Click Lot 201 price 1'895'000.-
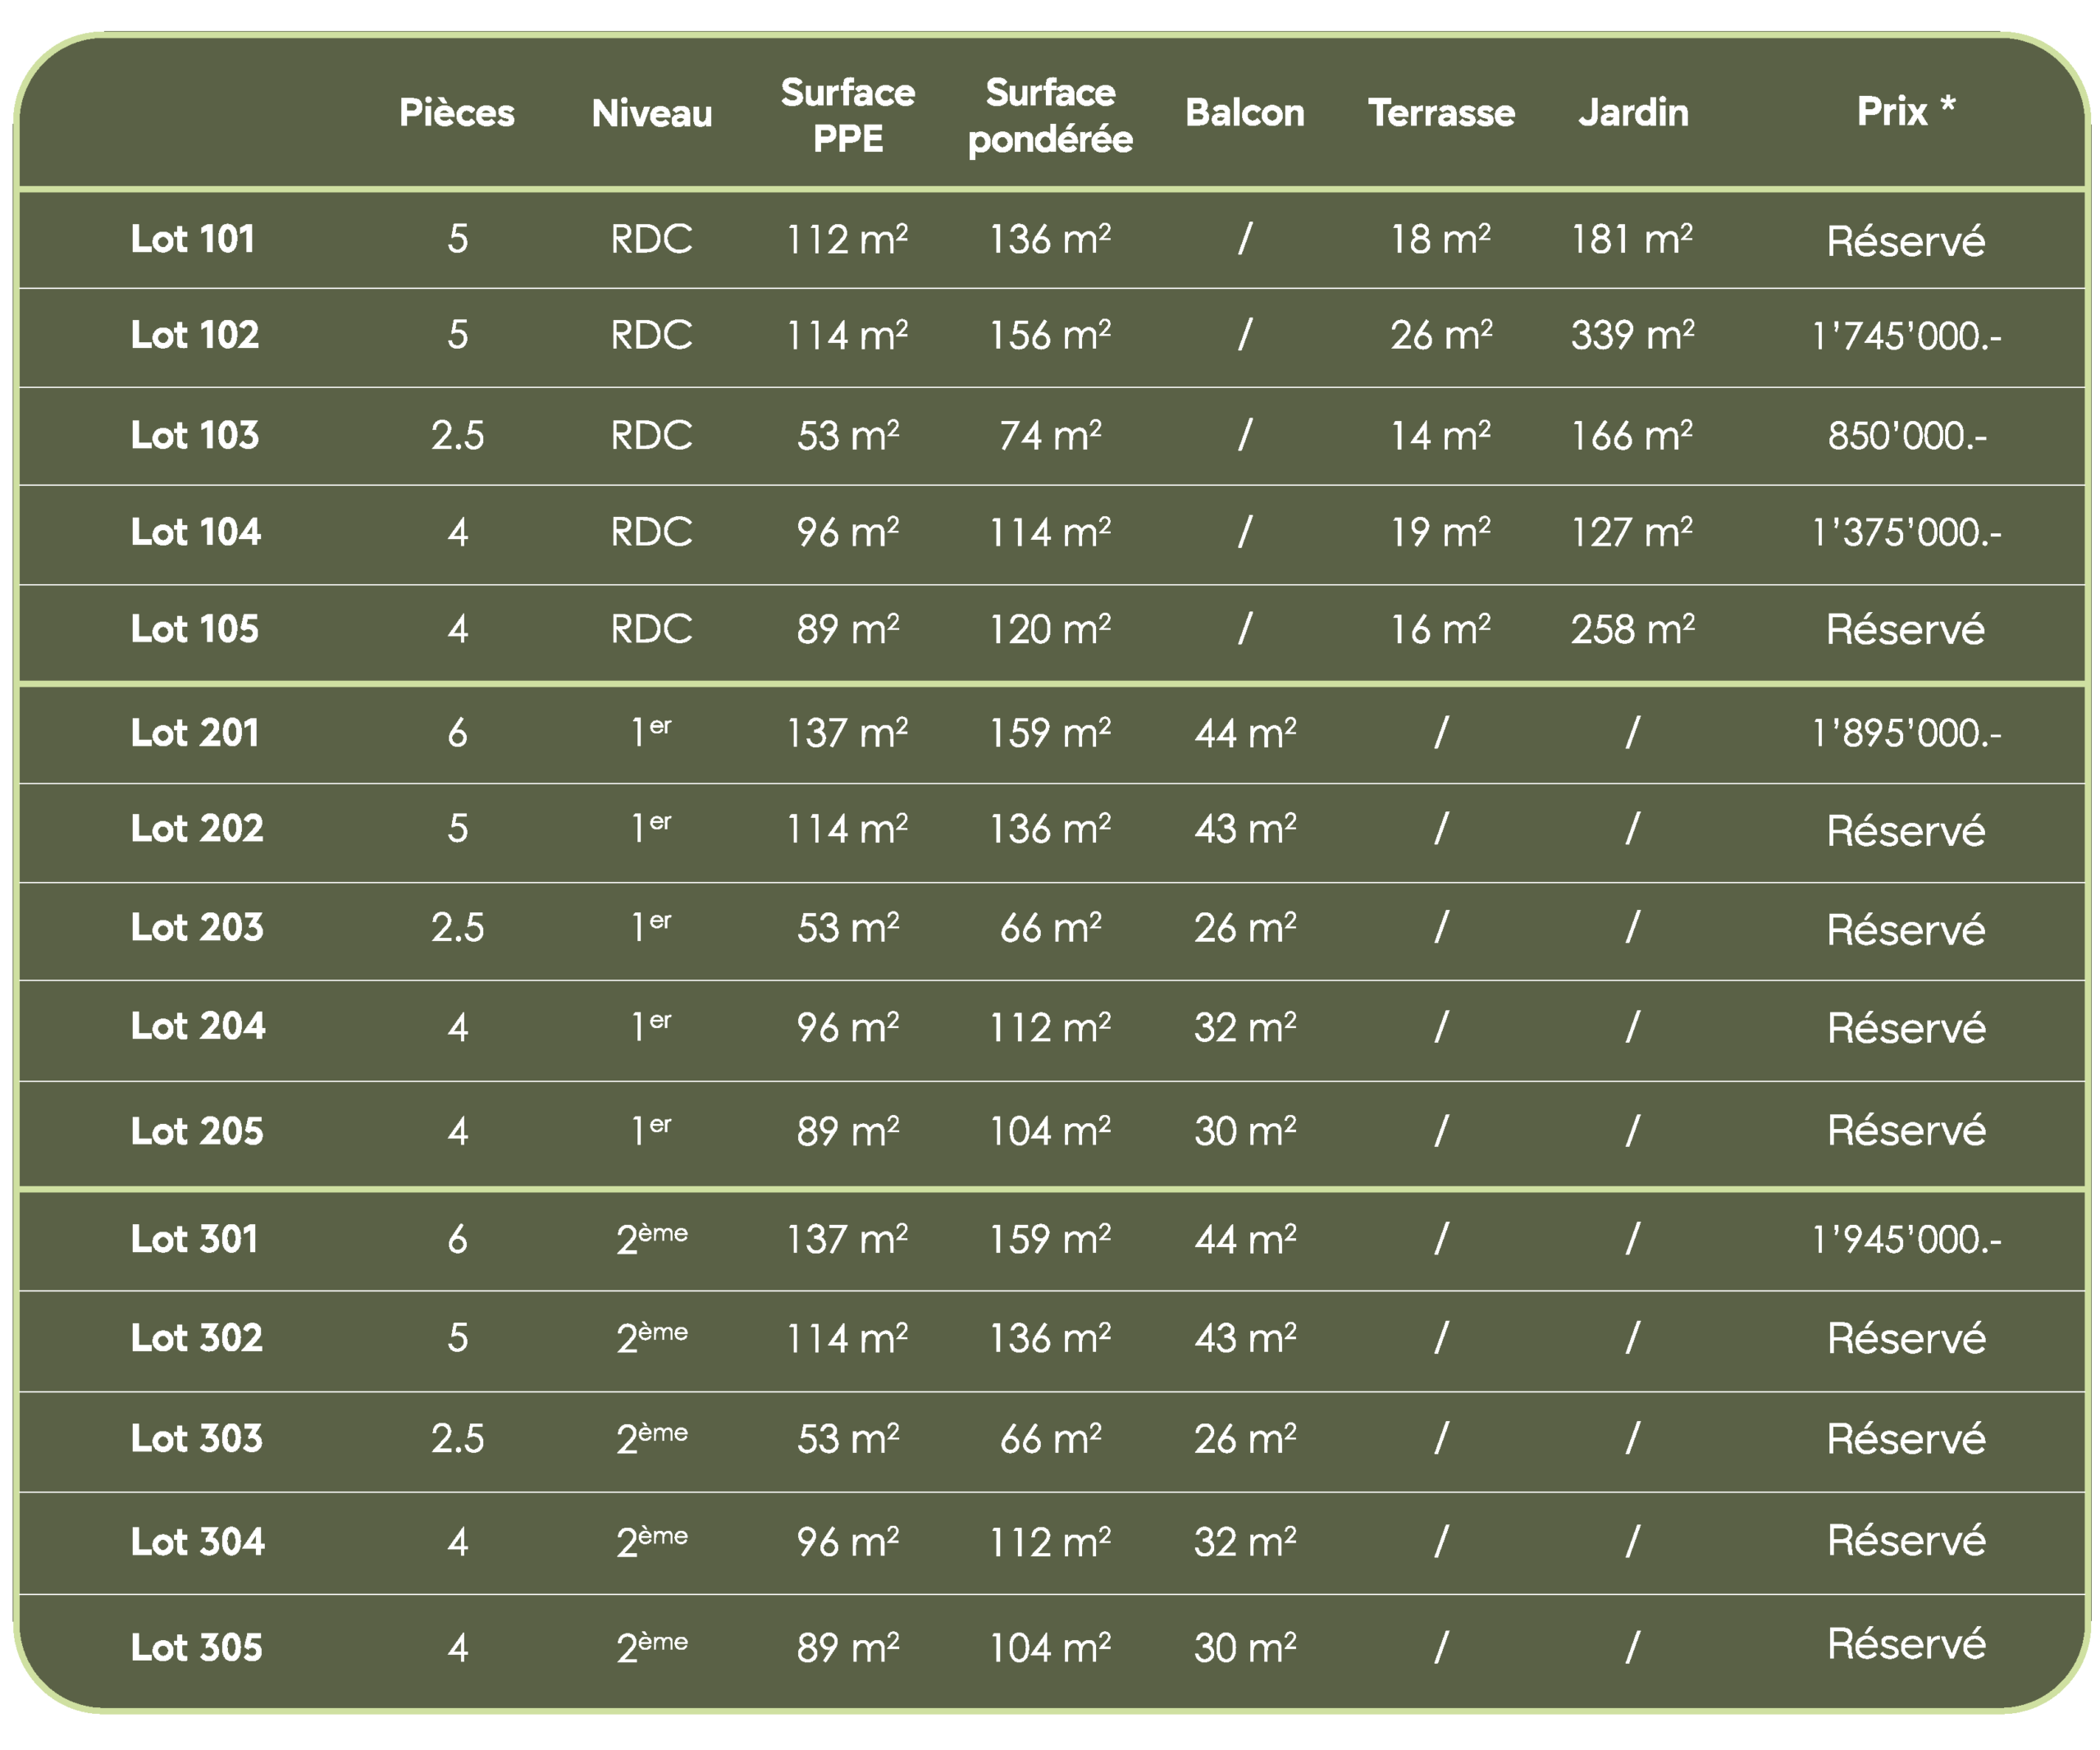The width and height of the screenshot is (2100, 1750). pos(1906,733)
